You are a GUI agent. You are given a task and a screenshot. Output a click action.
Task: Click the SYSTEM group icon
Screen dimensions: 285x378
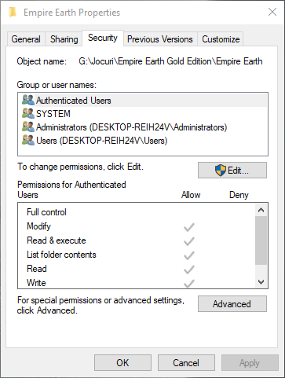tap(28, 113)
